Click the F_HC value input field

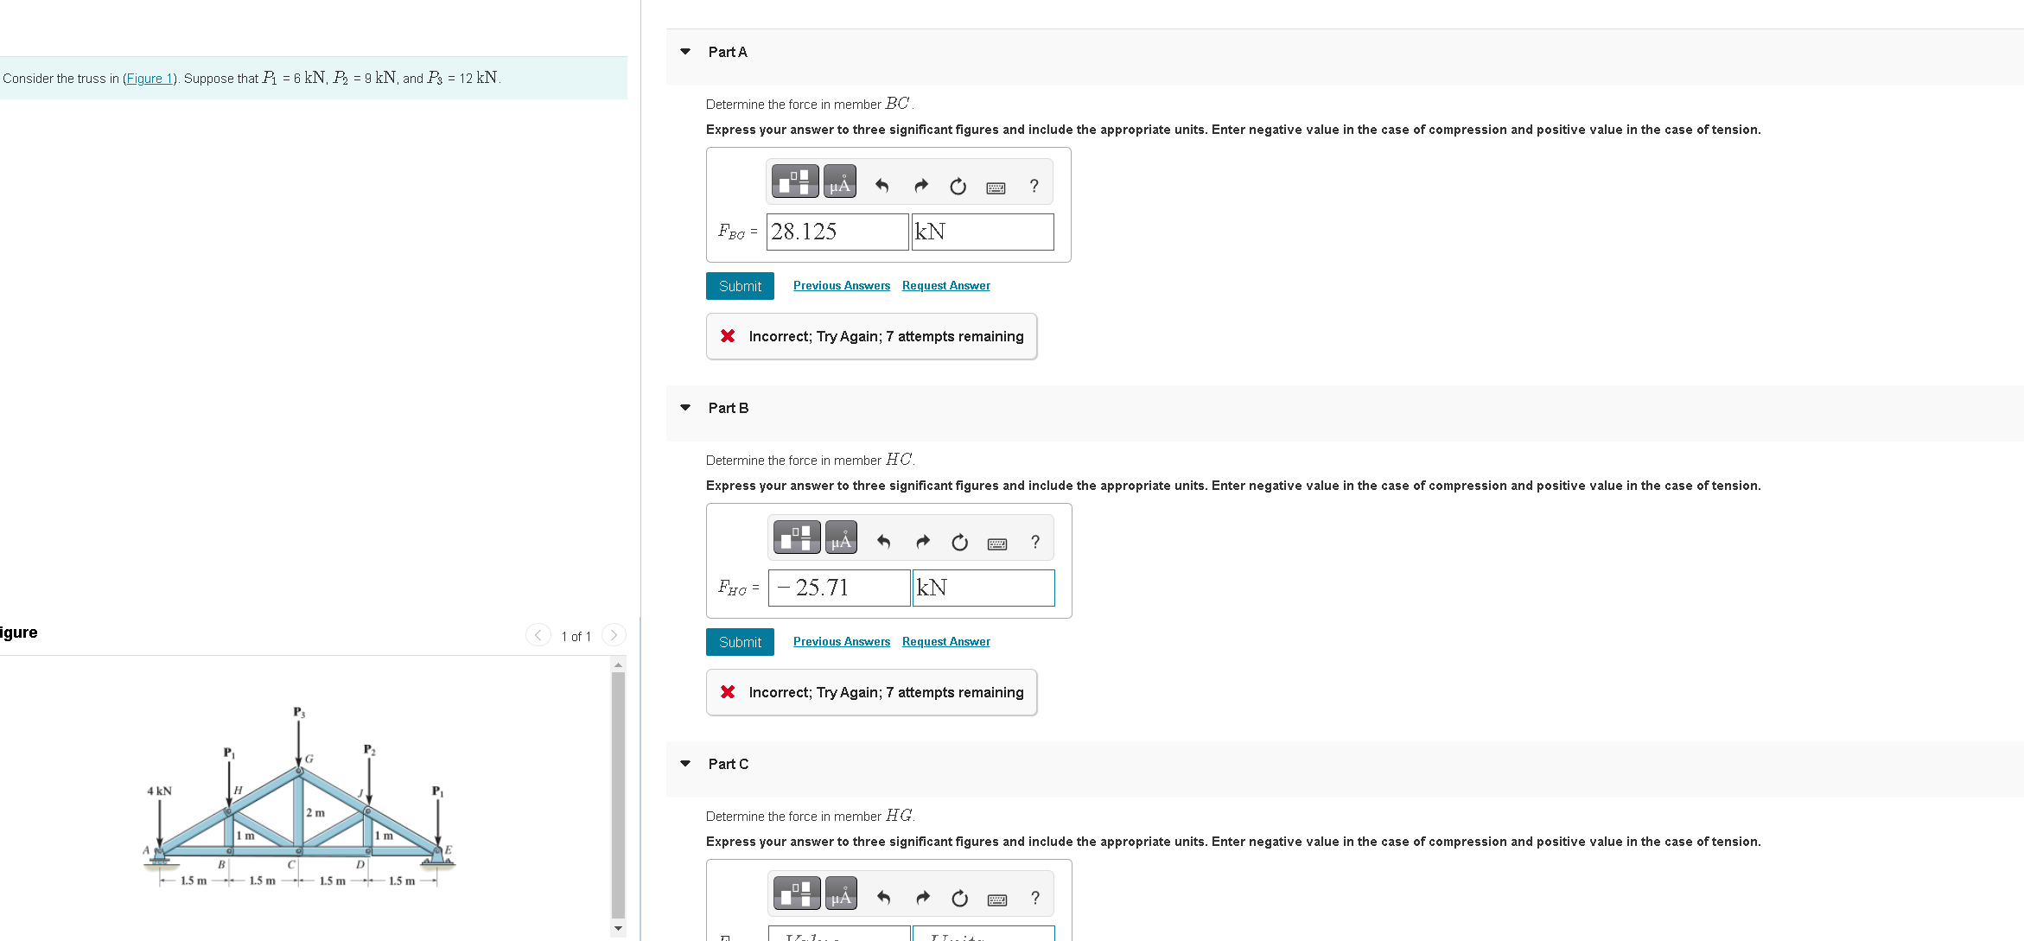pyautogui.click(x=838, y=588)
